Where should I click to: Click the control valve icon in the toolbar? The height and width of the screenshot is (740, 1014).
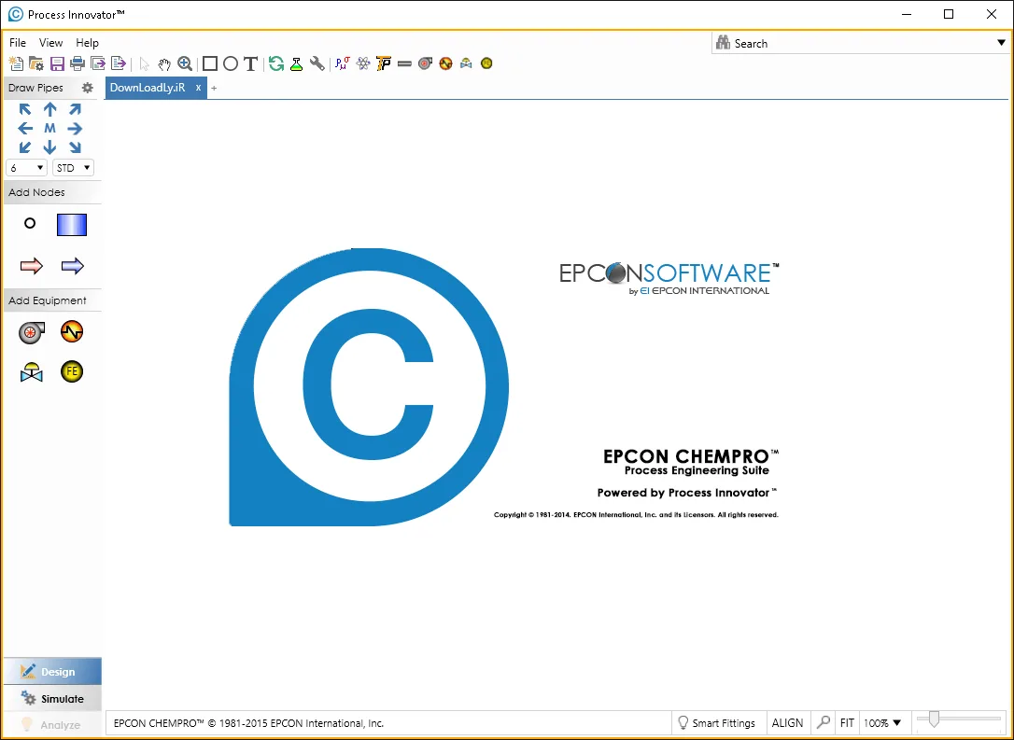tap(466, 63)
